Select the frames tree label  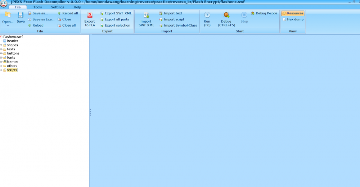[x=13, y=61]
